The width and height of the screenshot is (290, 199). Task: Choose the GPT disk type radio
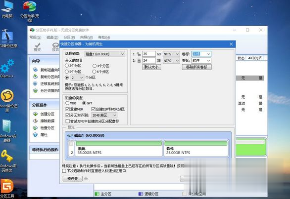[x=84, y=103]
